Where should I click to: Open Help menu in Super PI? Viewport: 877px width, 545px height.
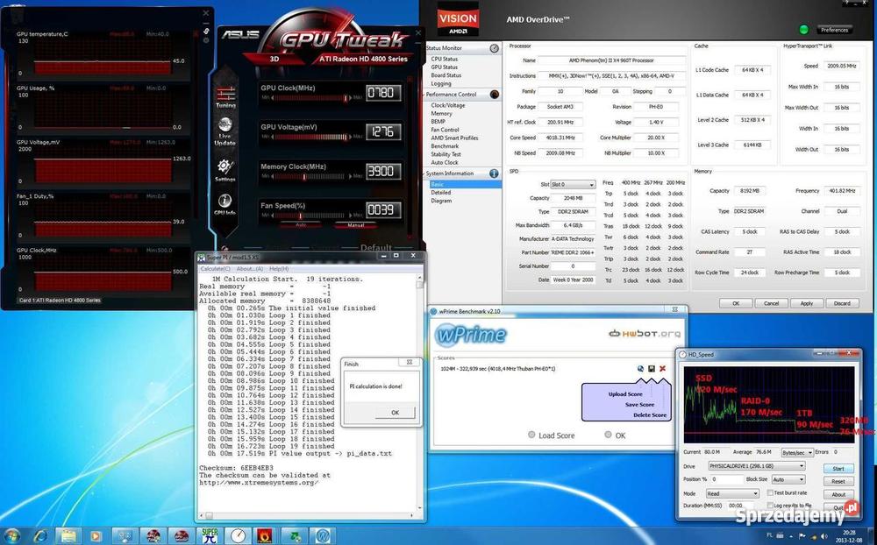[279, 269]
